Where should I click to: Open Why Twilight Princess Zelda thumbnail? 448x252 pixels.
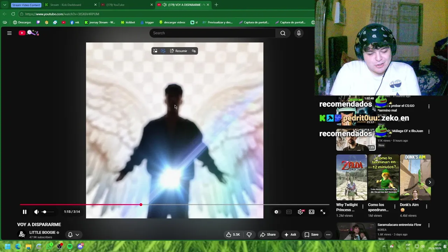click(352, 177)
